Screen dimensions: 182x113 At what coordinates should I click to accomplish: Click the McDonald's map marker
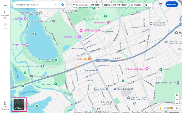click(x=89, y=59)
